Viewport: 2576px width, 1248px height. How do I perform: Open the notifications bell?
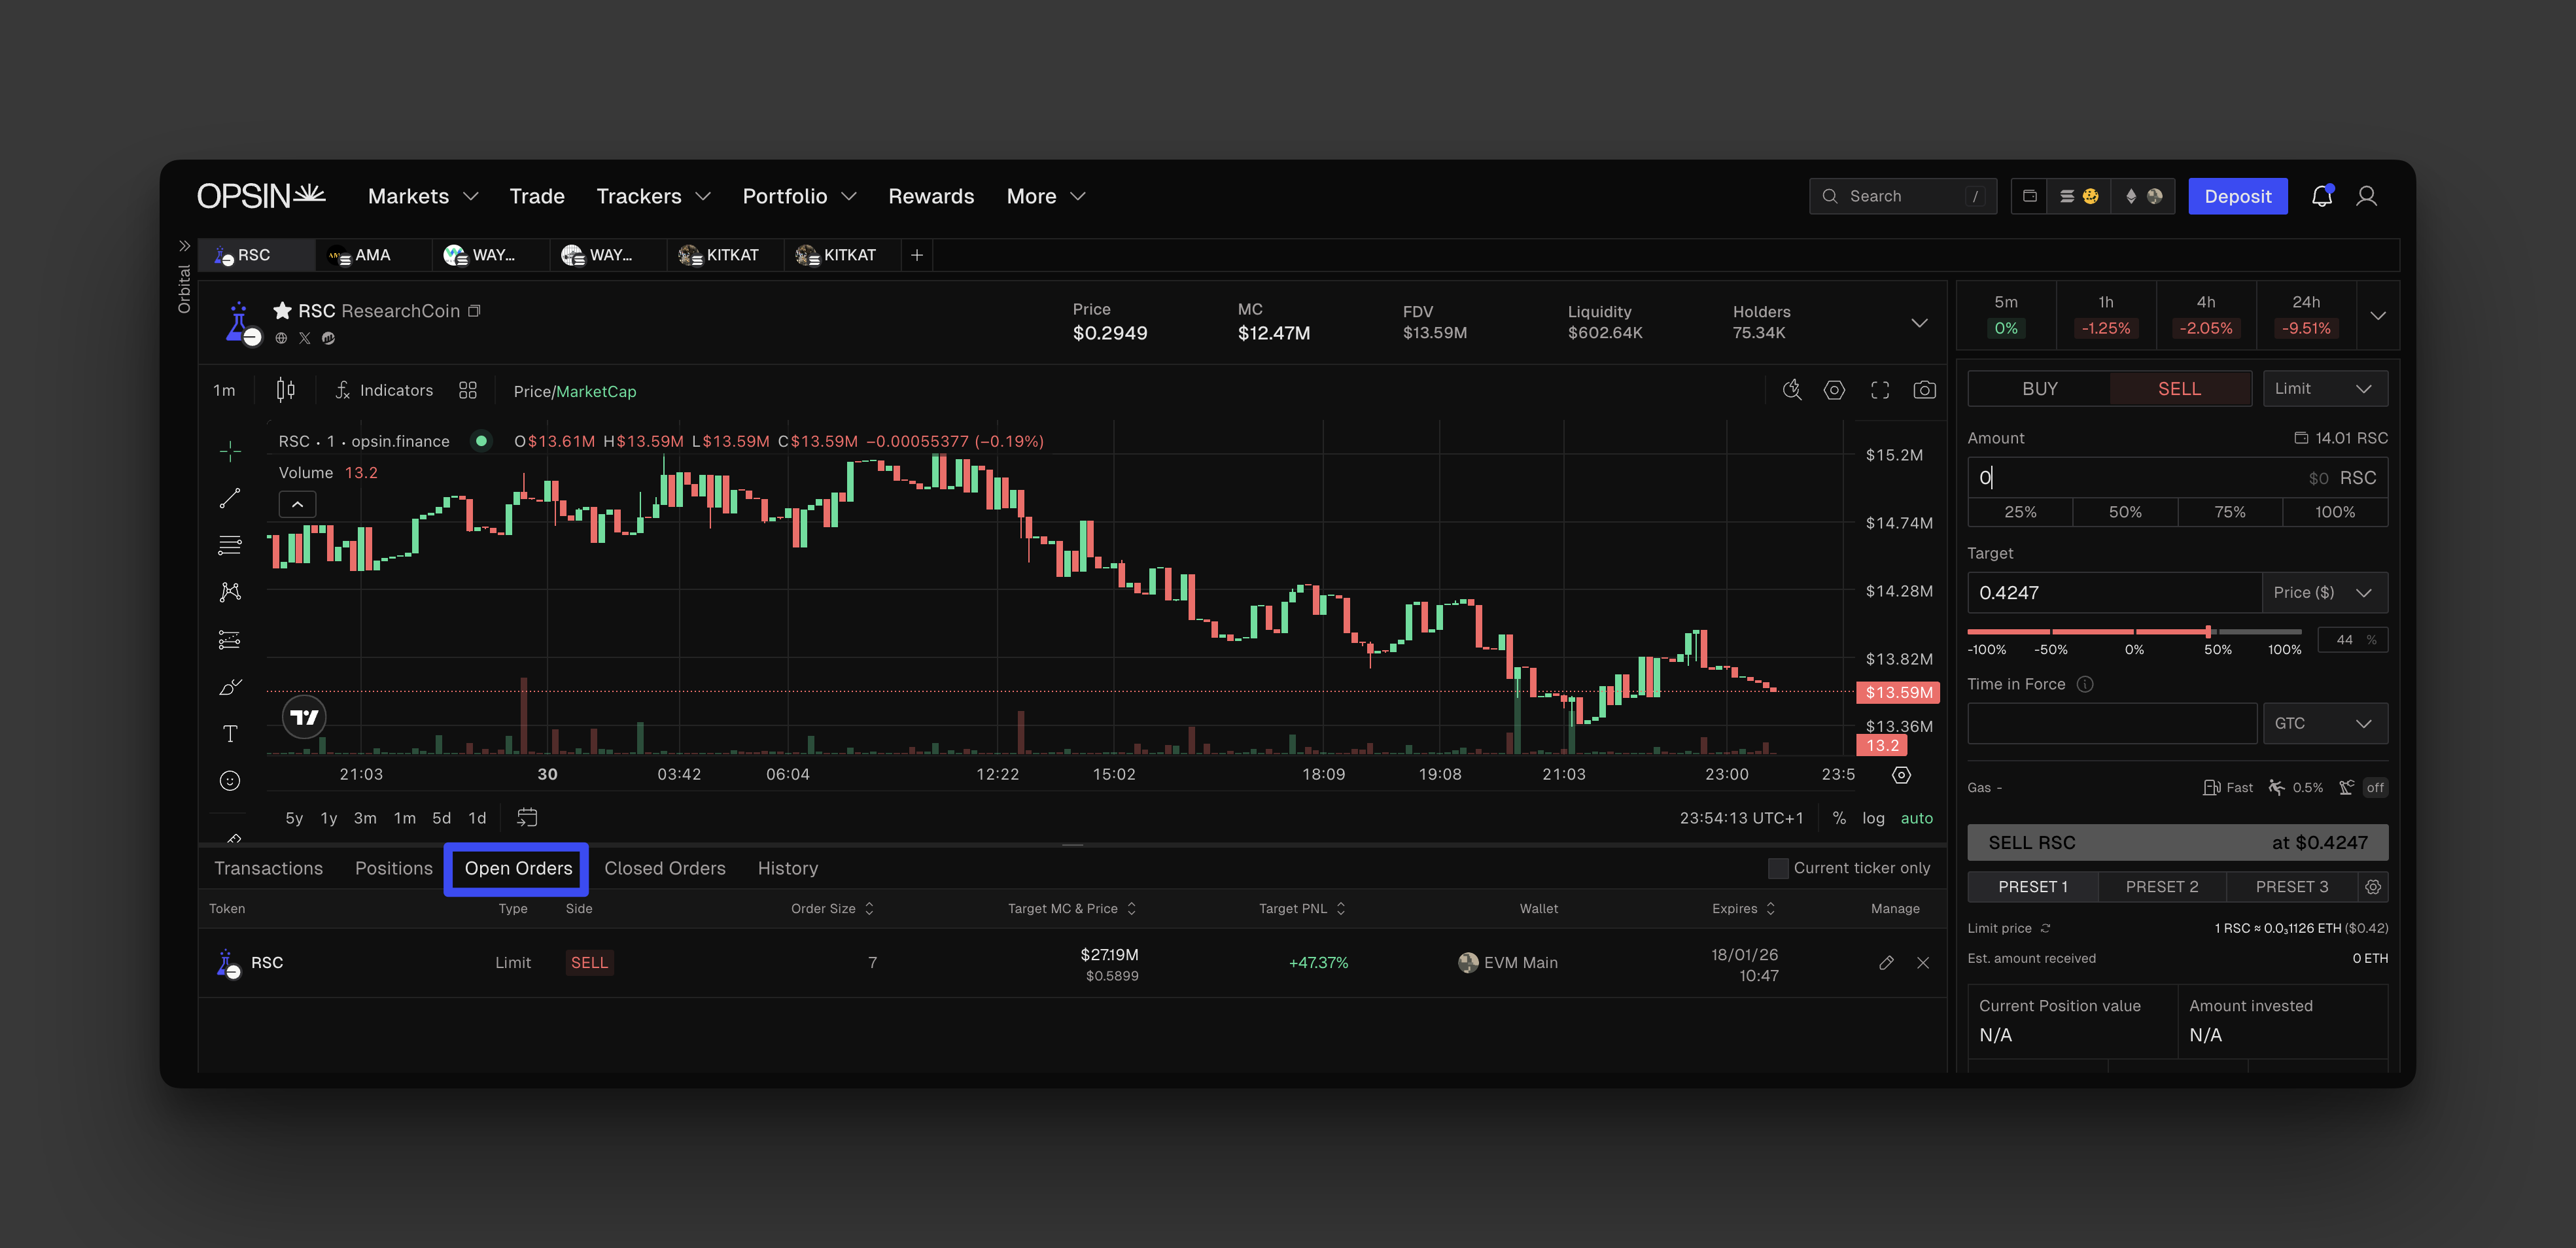click(x=2322, y=196)
